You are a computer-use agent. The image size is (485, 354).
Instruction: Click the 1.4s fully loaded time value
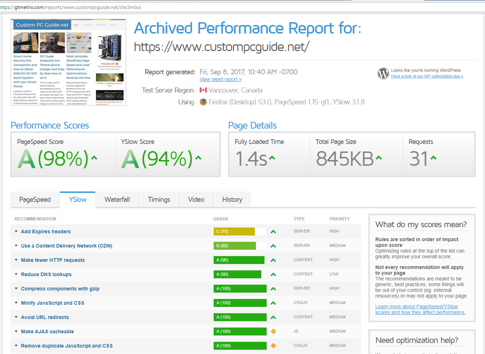tap(251, 159)
